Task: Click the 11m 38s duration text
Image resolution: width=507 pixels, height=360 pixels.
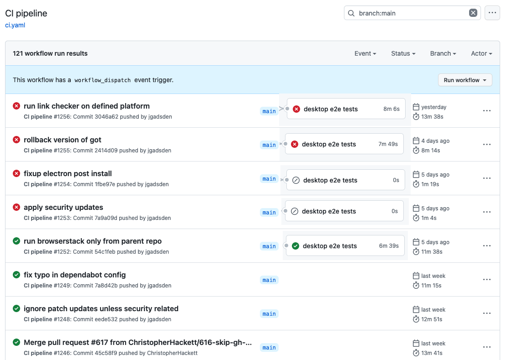Action: 432,252
